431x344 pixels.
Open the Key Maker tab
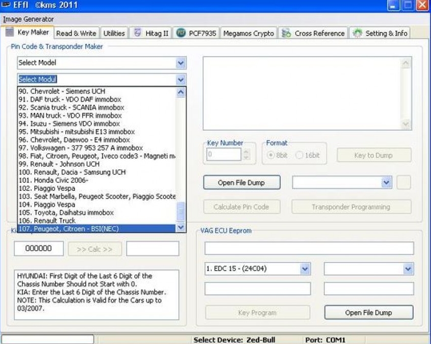tap(27, 33)
